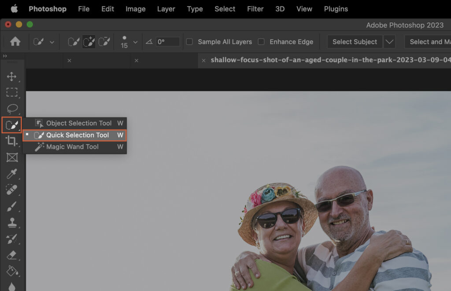
Task: Select the Crop tool
Action: [x=12, y=140]
